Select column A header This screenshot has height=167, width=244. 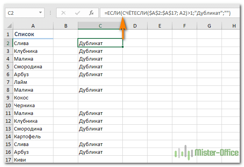(x=33, y=26)
